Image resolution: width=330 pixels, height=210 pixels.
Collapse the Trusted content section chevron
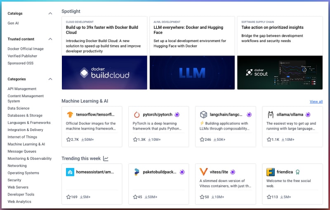pos(50,39)
